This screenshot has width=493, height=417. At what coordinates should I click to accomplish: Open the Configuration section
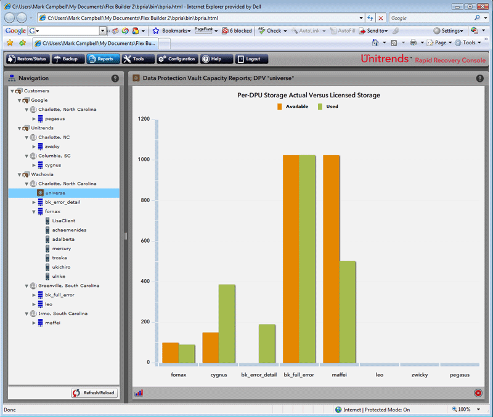tap(177, 59)
